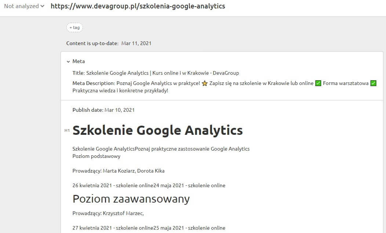
Task: Click the collapse arrow beside 'Meta'
Action: click(68, 61)
